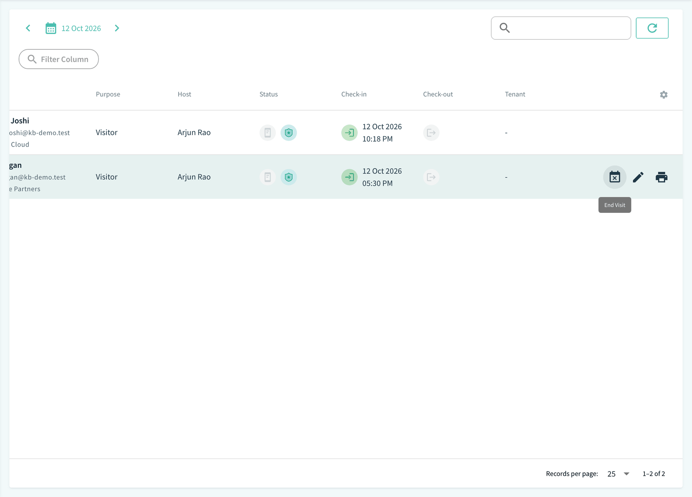Open the records per page dropdown

coord(618,474)
